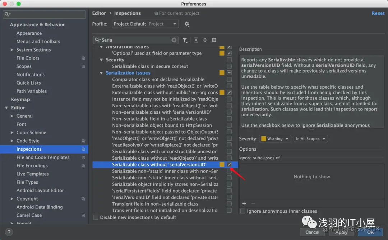Viewport: 388px width, 240px height.
Task: Click the project-level icon beside File Colors
Action: [x=83, y=58]
